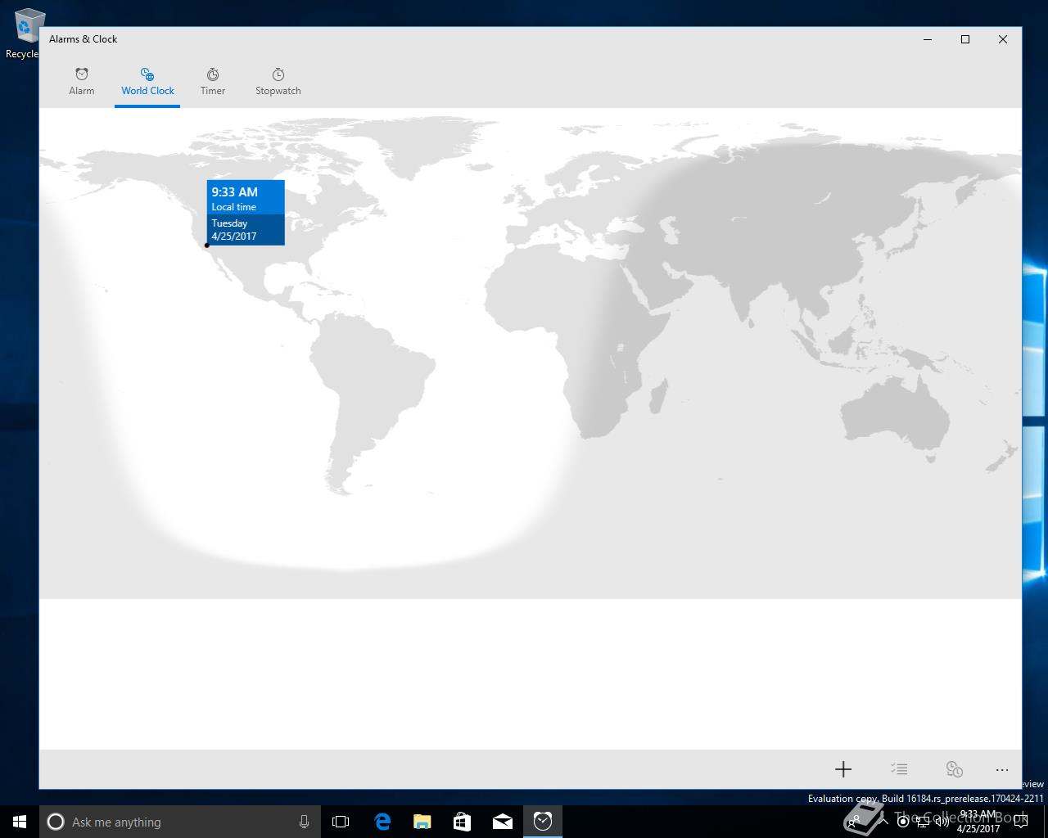Open the Store icon in taskbar
This screenshot has width=1048, height=838.
462,822
